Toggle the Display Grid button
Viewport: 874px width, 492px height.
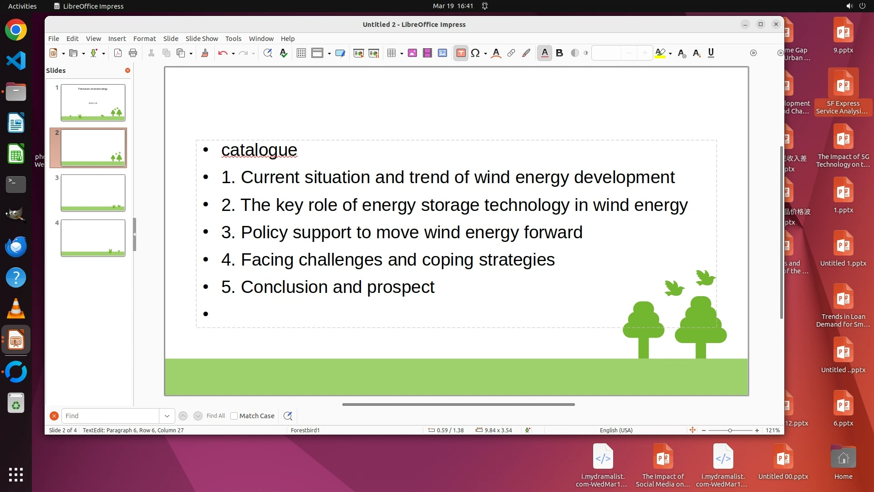301,53
